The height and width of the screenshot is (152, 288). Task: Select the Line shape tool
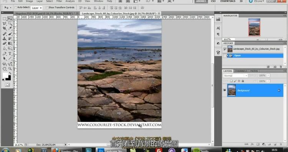click(x=10, y=58)
